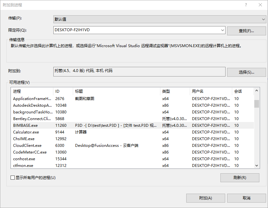Sort by the 类型 column header
The image size is (268, 208).
(x=175, y=91)
